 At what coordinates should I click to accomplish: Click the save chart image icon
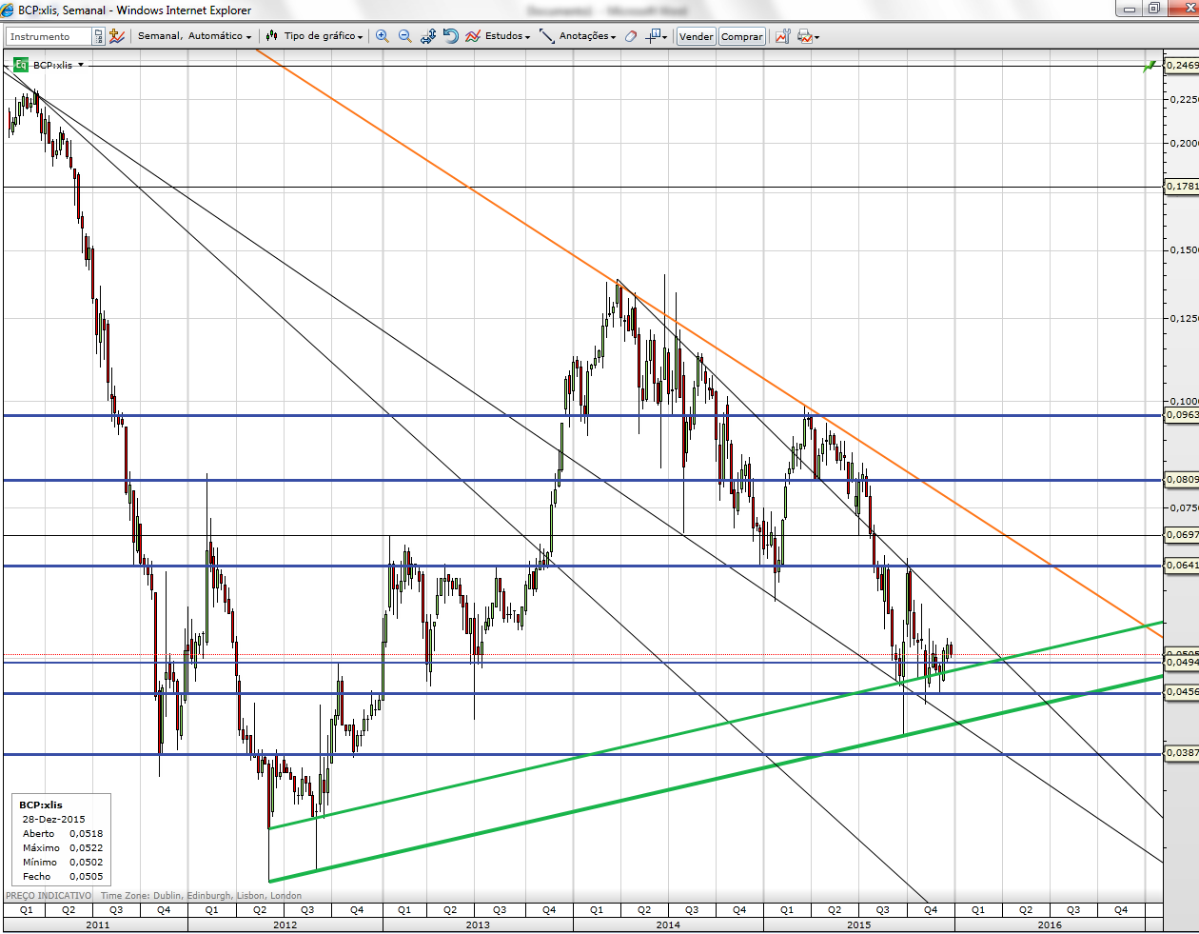coord(782,36)
